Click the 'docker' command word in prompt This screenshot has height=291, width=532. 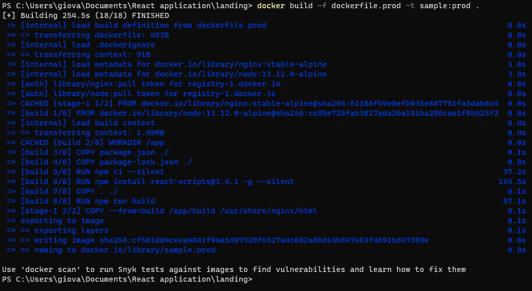(271, 6)
